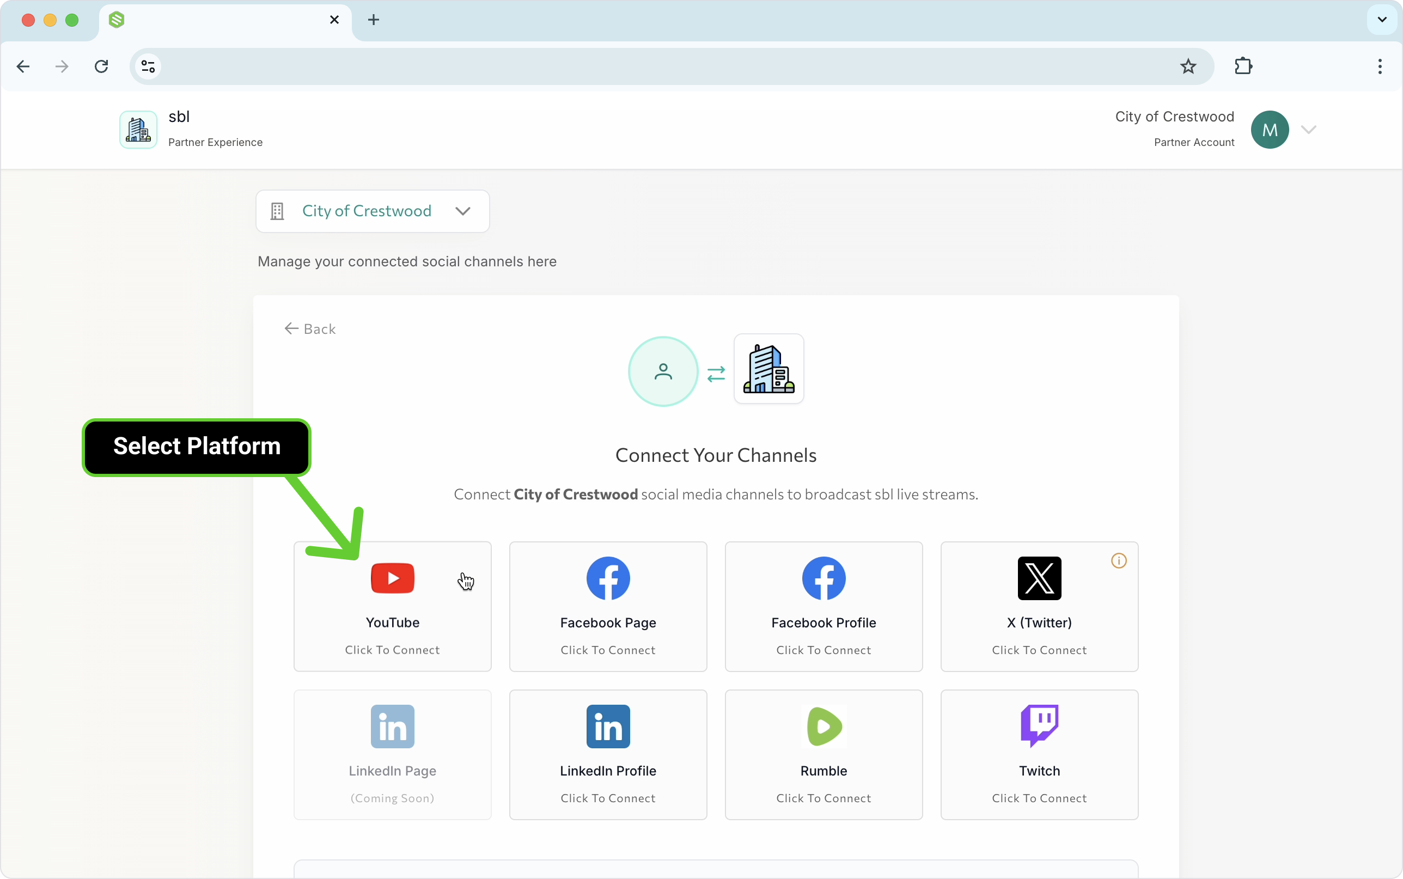Click the 'Twitch' card title
Image resolution: width=1403 pixels, height=879 pixels.
click(1039, 771)
